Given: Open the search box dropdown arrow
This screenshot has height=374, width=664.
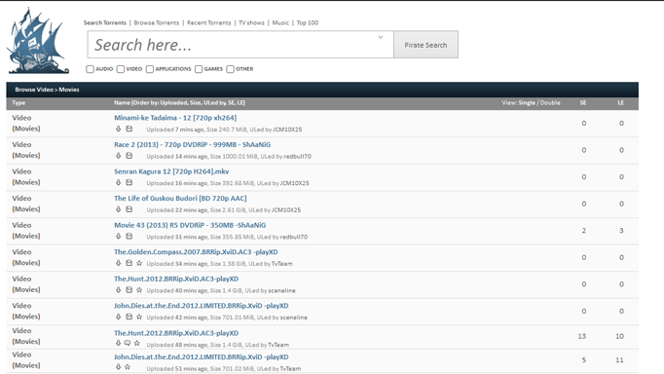Looking at the screenshot, I should tap(381, 37).
